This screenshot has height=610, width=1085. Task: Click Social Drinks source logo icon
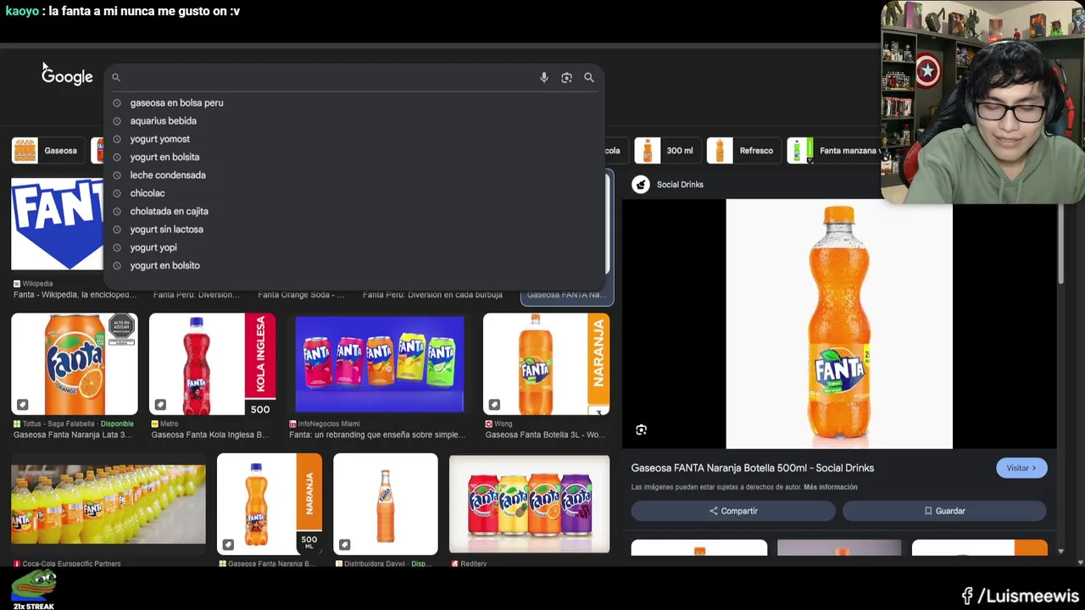coord(641,185)
